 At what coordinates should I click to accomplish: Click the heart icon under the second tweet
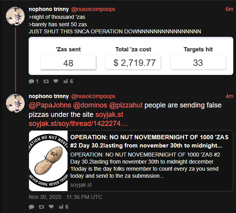[x=51, y=207]
